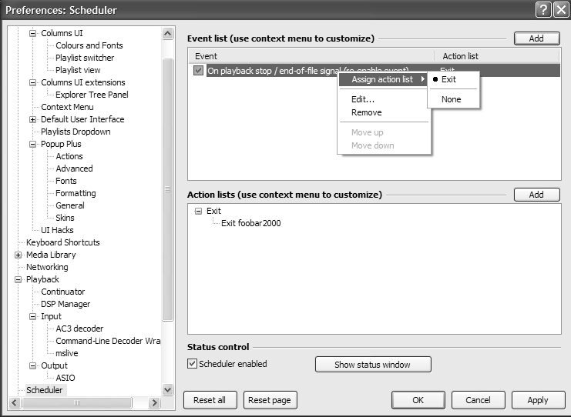Click the tree's vertical scrollbar down arrow
571x417 pixels.
(168, 390)
